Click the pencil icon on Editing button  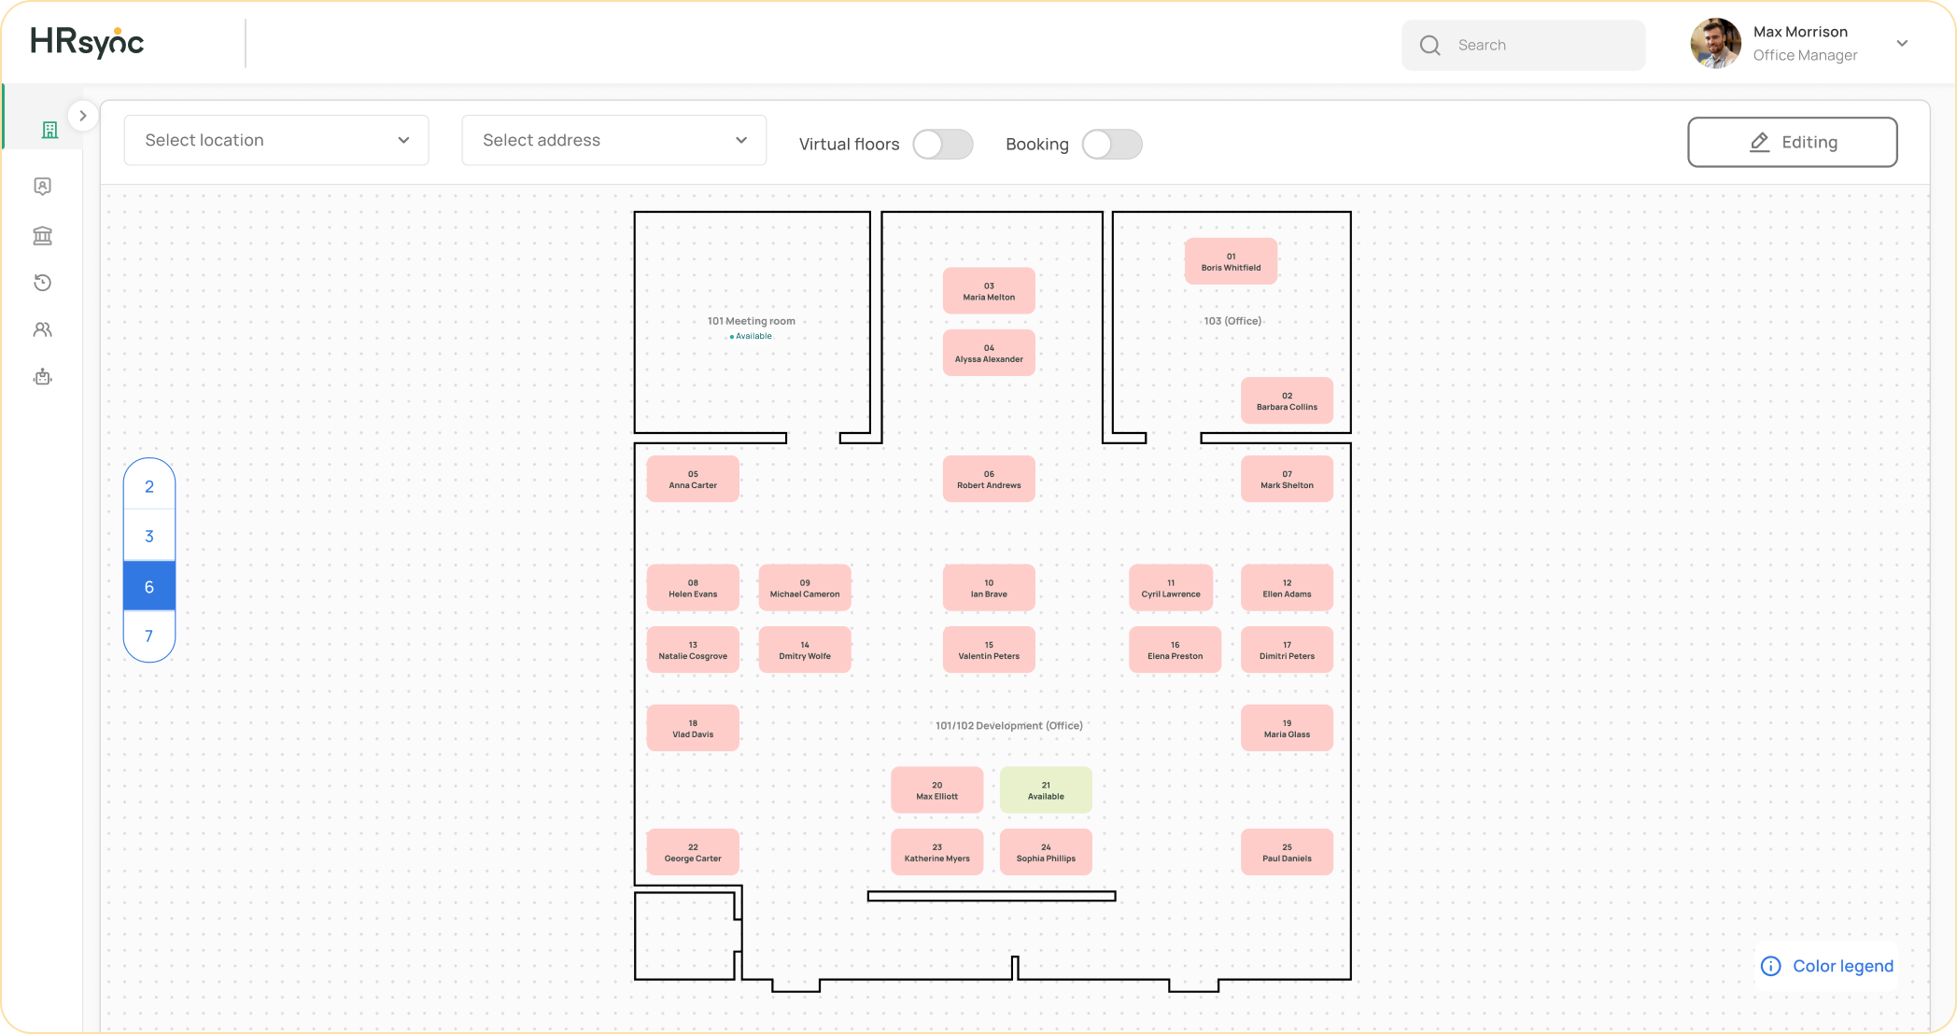pos(1759,142)
